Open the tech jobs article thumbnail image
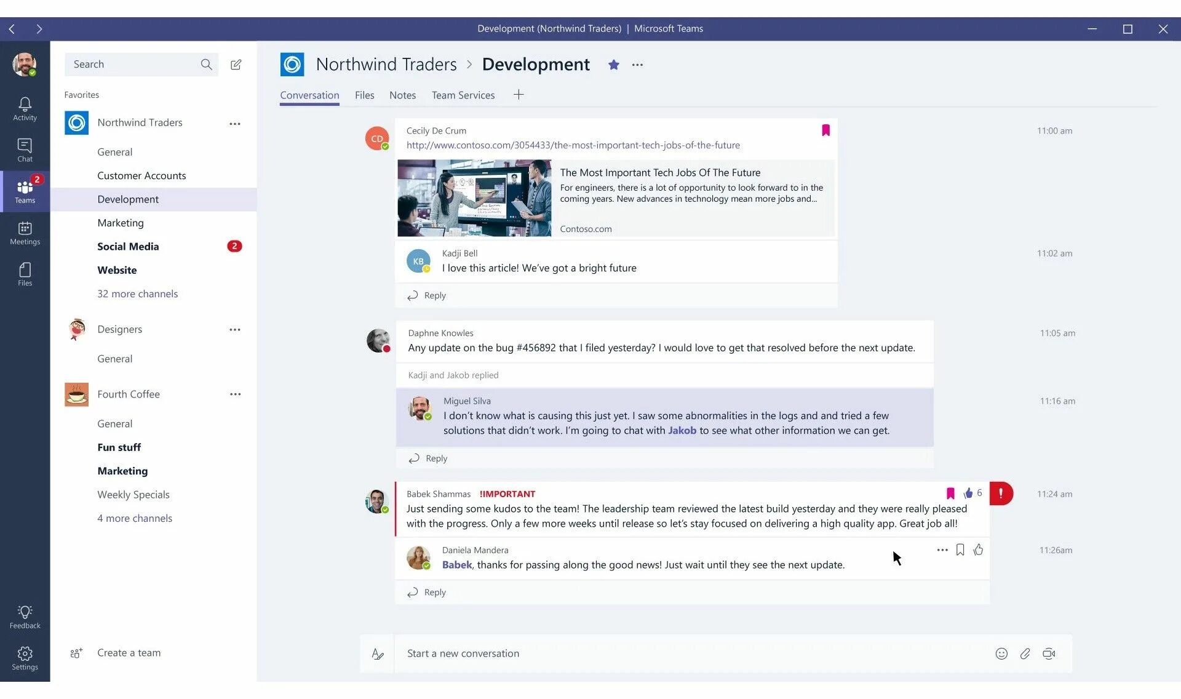The height and width of the screenshot is (699, 1181). (x=474, y=198)
